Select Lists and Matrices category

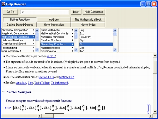(x=18, y=40)
